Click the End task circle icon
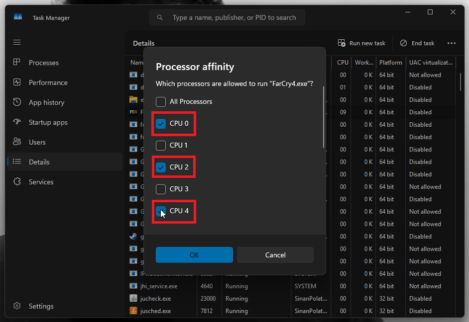This screenshot has height=322, width=469. tap(403, 43)
